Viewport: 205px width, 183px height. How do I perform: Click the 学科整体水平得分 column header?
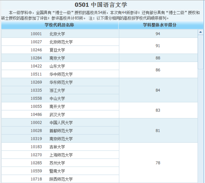pos(161,25)
